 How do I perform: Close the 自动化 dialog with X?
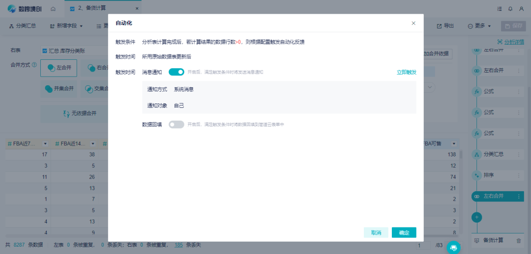point(413,24)
